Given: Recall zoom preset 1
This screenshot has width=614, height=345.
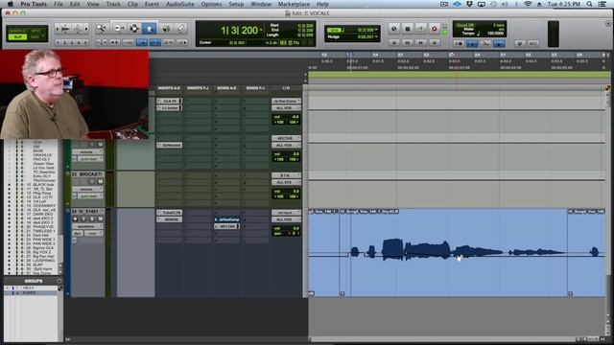Looking at the screenshot, I should point(59,42).
